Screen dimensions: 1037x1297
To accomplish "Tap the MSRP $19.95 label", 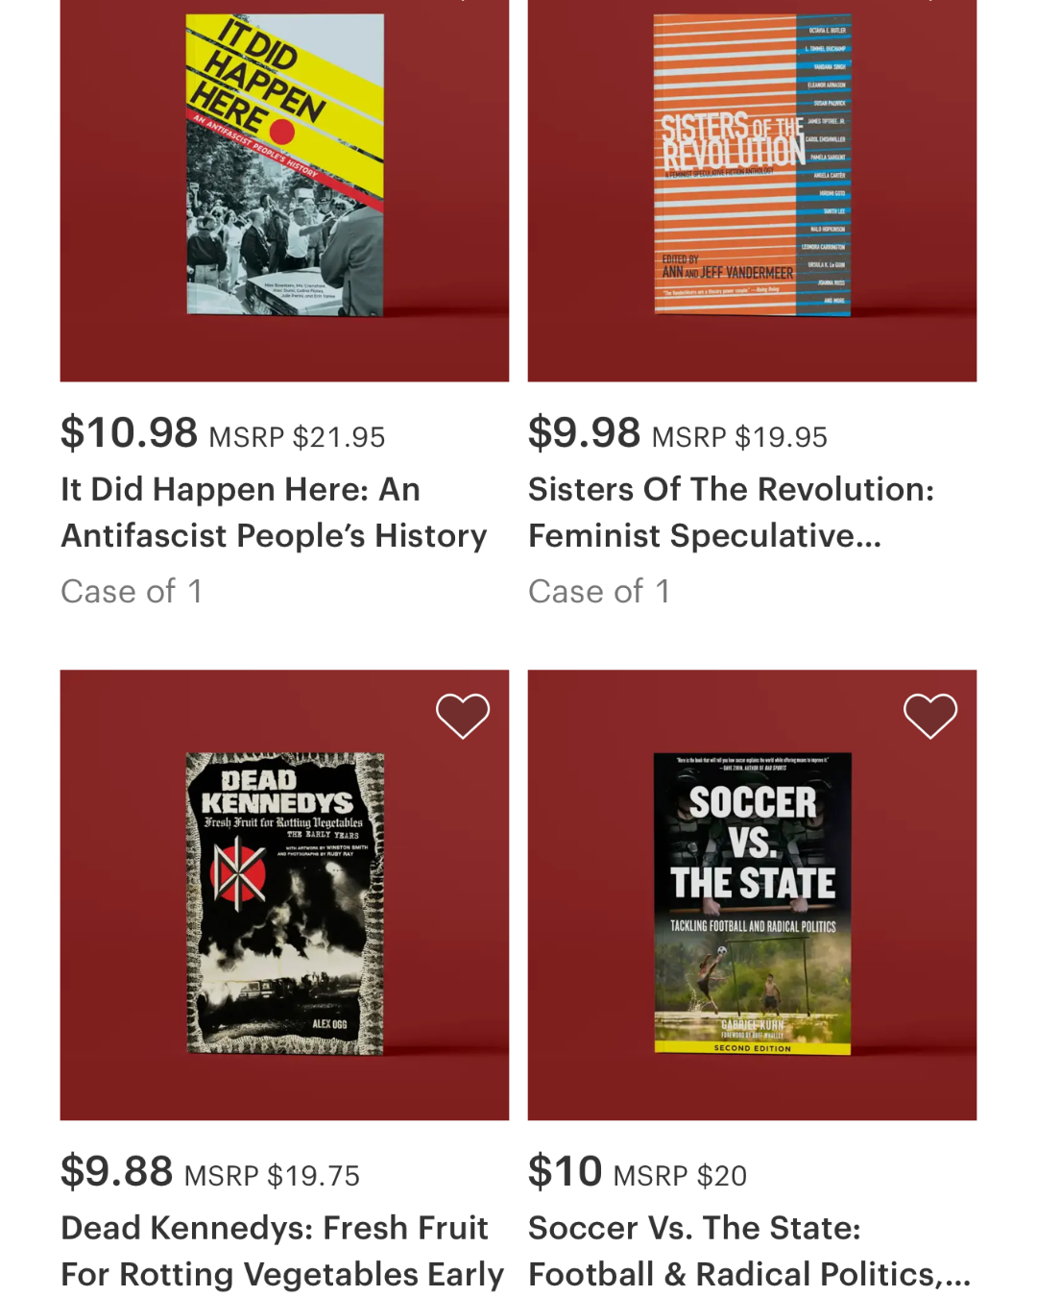I will pyautogui.click(x=739, y=438).
